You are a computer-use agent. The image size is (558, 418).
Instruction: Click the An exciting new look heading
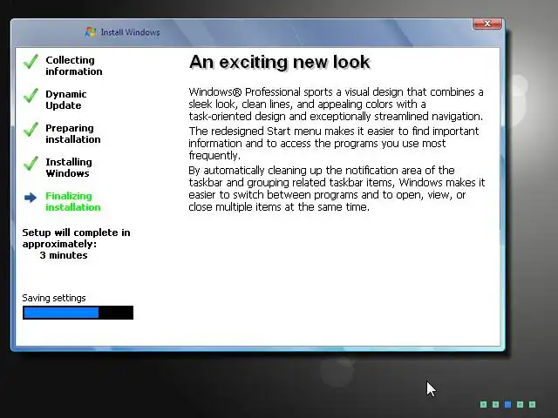(x=280, y=62)
